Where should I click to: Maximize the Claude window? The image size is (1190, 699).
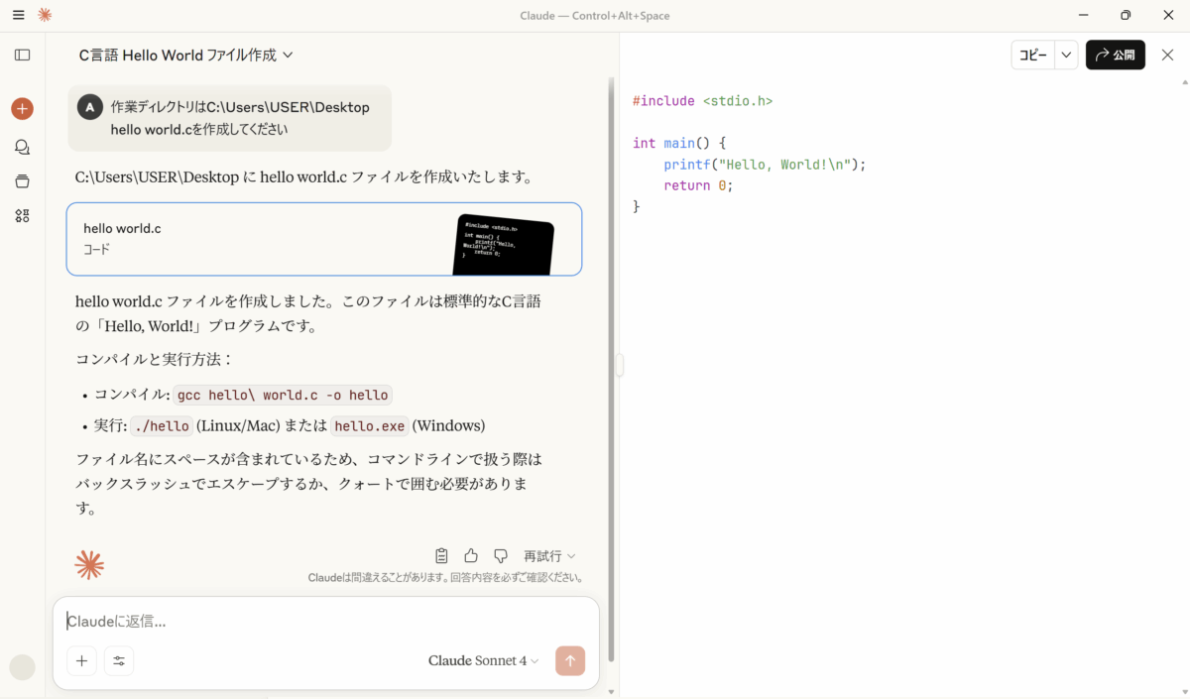(x=1126, y=15)
